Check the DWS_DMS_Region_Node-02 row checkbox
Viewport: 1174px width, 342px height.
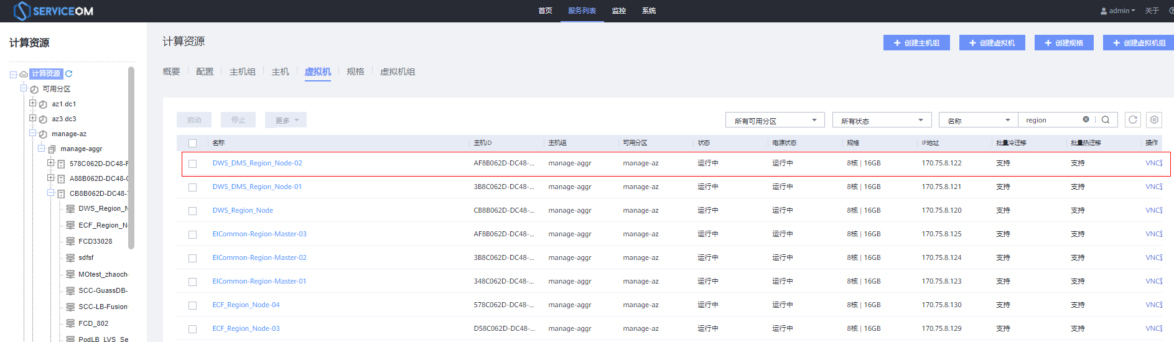click(193, 164)
